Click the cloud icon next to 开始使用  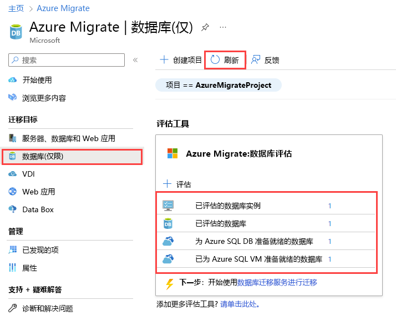click(x=12, y=80)
